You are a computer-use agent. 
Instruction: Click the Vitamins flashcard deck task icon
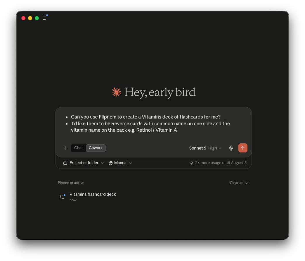coord(62,197)
